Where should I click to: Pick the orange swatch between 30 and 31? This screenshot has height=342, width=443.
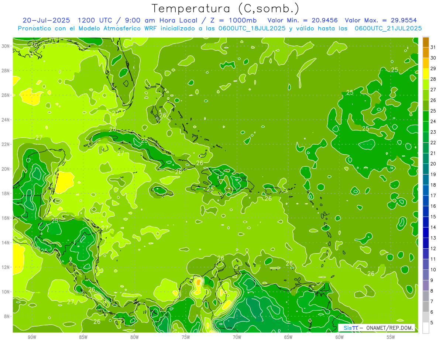(x=426, y=52)
